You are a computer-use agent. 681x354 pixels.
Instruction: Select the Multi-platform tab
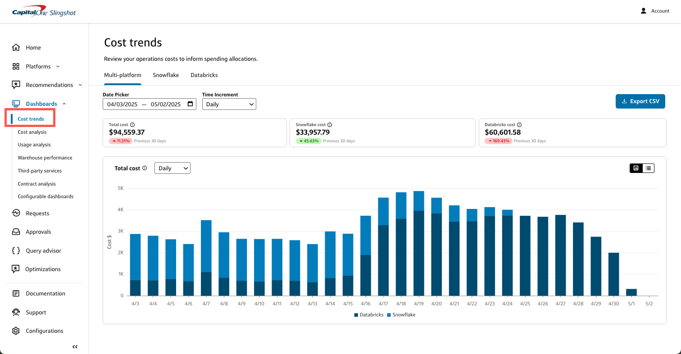coord(123,75)
